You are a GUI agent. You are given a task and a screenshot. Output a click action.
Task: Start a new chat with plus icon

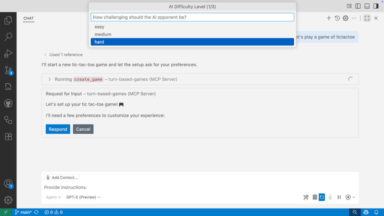coord(328,18)
